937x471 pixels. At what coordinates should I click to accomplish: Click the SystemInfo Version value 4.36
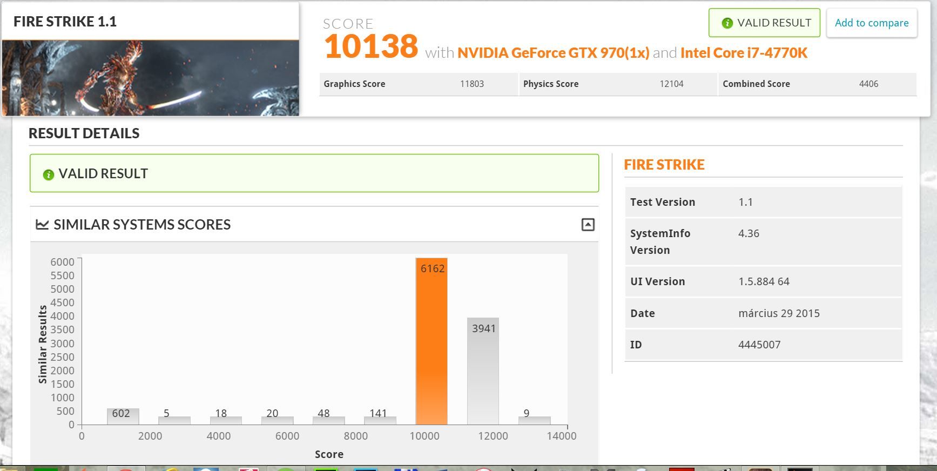[749, 233]
